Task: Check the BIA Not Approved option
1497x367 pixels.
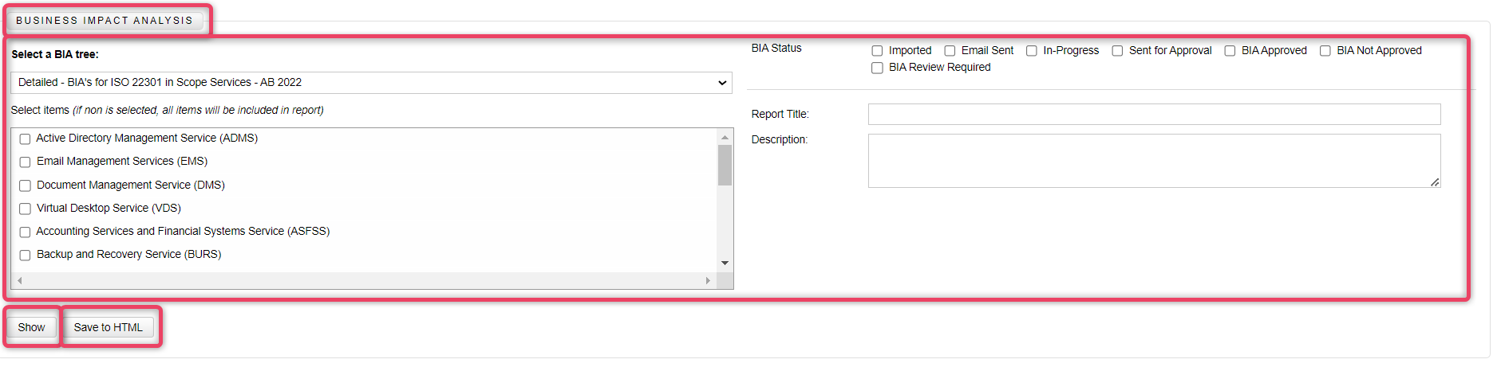Action: pyautogui.click(x=1325, y=51)
